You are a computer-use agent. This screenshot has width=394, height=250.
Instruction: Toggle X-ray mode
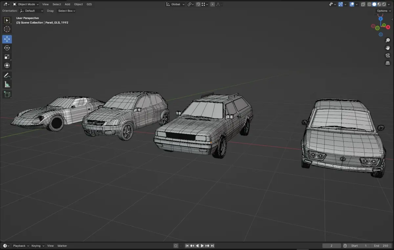(363, 4)
